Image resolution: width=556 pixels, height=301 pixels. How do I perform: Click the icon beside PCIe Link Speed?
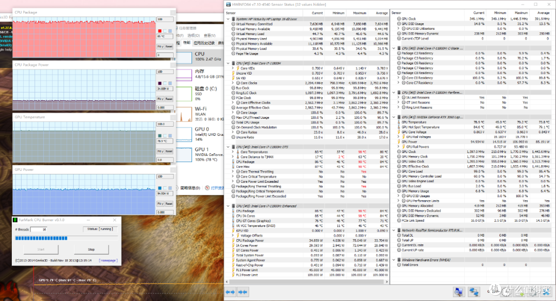[x=399, y=221]
